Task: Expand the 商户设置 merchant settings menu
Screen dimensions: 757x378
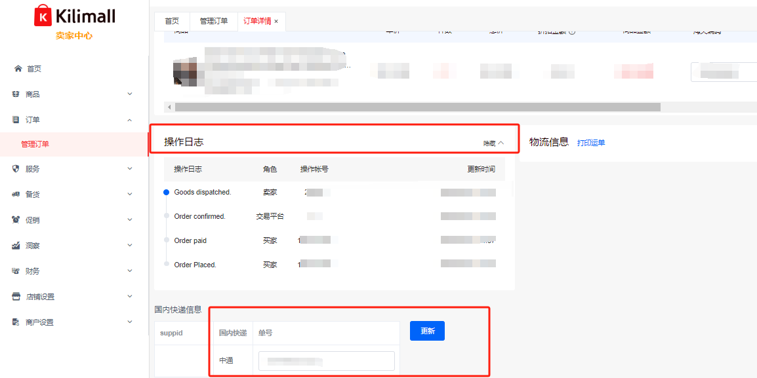Action: pos(129,322)
